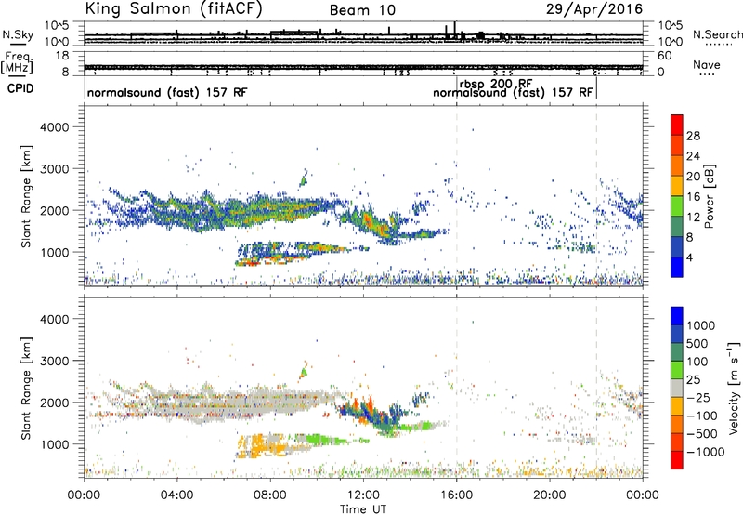This screenshot has width=743, height=515.
Task: Click the "08:00" time axis tick label
Action: pyautogui.click(x=270, y=495)
